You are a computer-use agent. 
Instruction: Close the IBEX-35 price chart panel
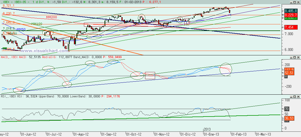[298, 2]
